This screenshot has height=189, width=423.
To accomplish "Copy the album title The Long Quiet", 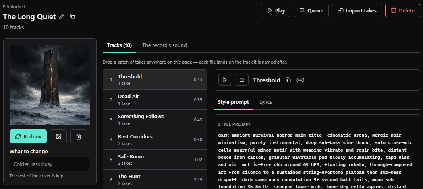I will [72, 16].
